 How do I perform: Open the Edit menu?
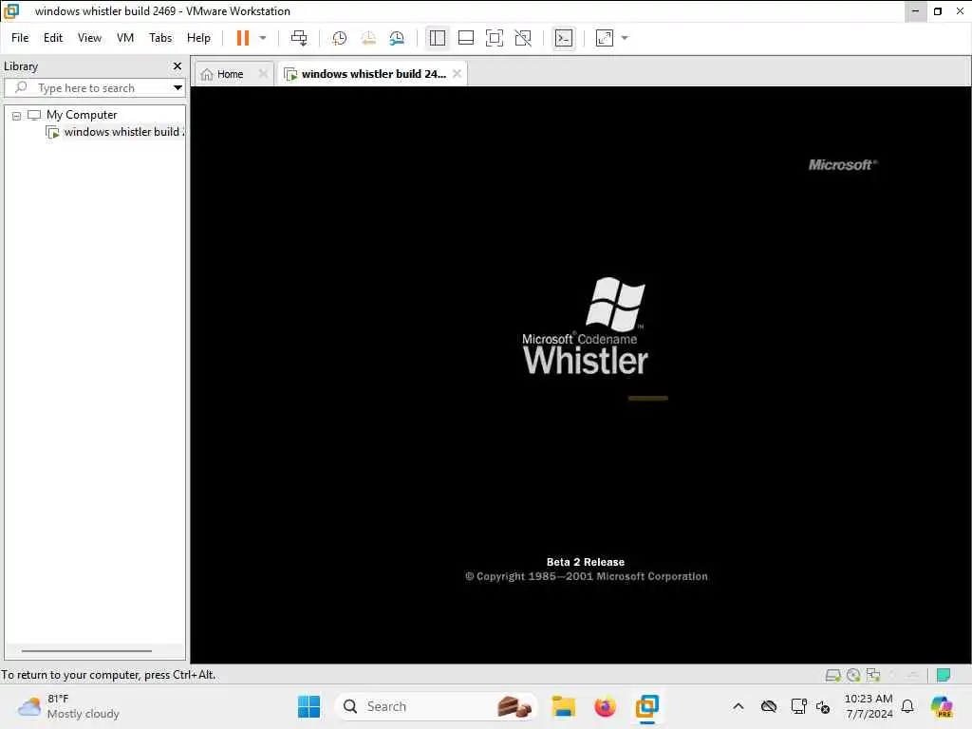53,38
